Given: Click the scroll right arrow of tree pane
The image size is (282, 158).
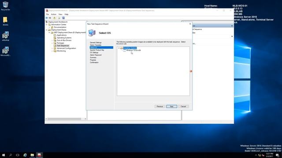Looking at the screenshot, I should tap(85, 119).
